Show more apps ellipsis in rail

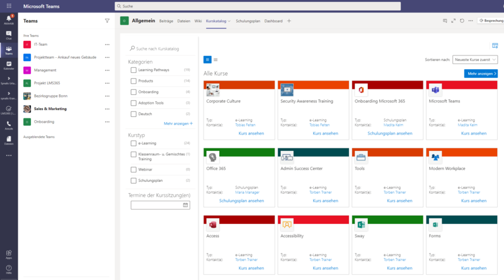click(x=9, y=155)
